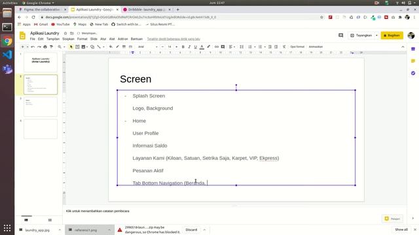Switch to filmstrip view

pyautogui.click(x=26, y=220)
